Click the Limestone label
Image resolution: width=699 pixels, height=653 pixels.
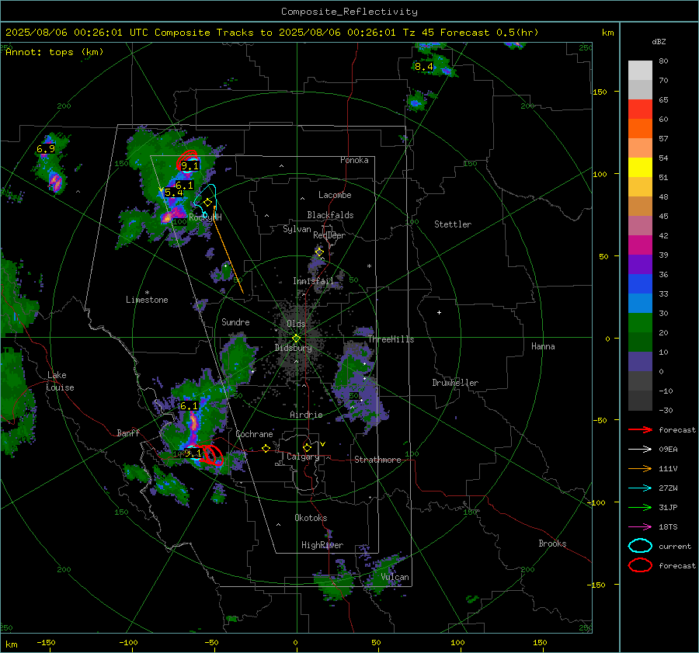coord(147,300)
